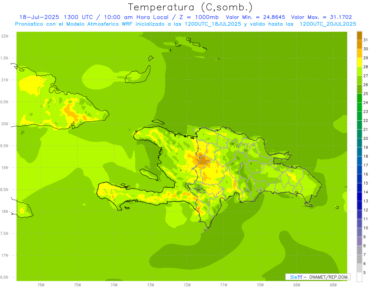Image resolution: width=374 pixels, height=289 pixels.
Task: Click the warmest dark-orange spot on the Haiti-Dominican border
Action: [203, 161]
